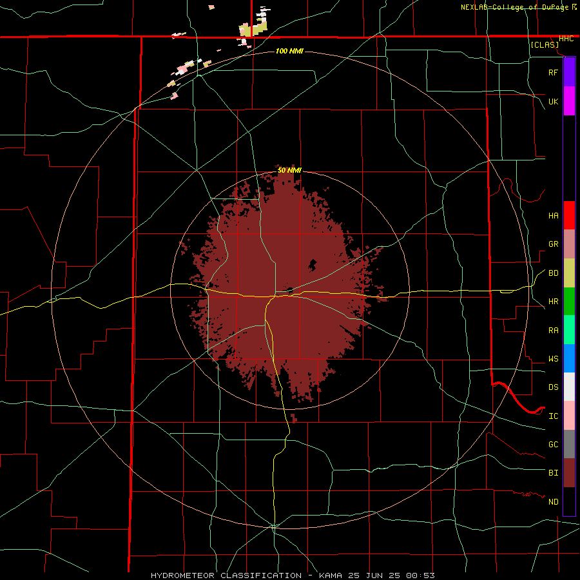Click the HR green legend swatch
The height and width of the screenshot is (580, 580).
[x=569, y=301]
